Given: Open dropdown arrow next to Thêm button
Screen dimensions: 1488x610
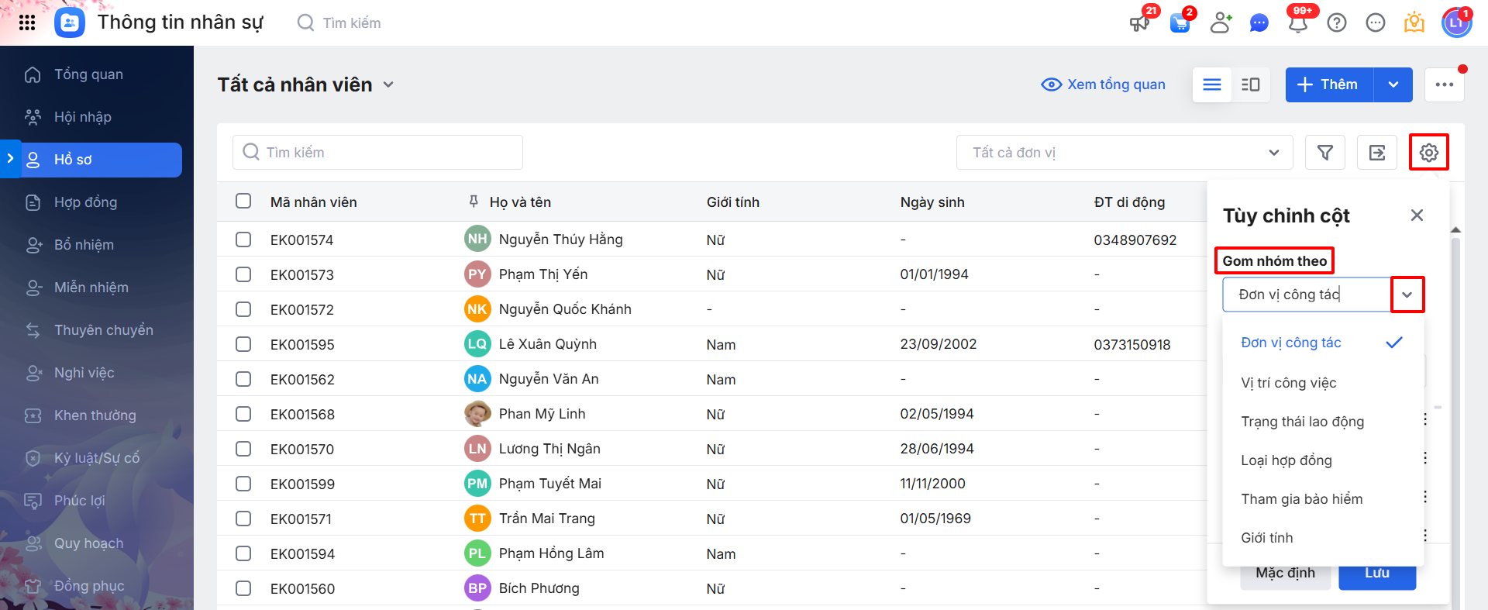Looking at the screenshot, I should [x=1393, y=84].
